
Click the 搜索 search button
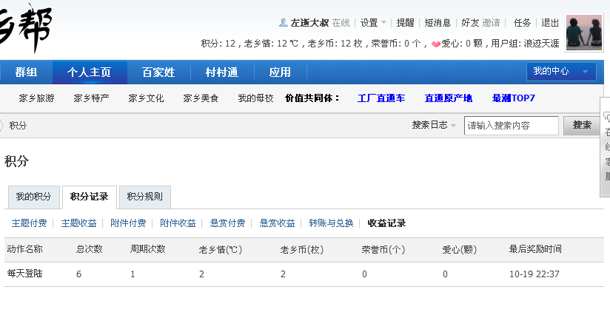(582, 126)
